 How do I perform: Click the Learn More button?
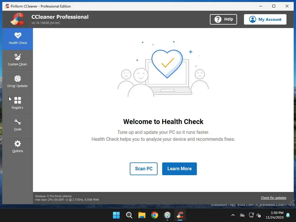point(179,169)
